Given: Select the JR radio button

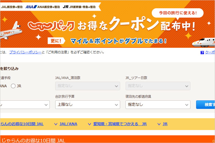Looking at the screenshot, I should 13,86.
